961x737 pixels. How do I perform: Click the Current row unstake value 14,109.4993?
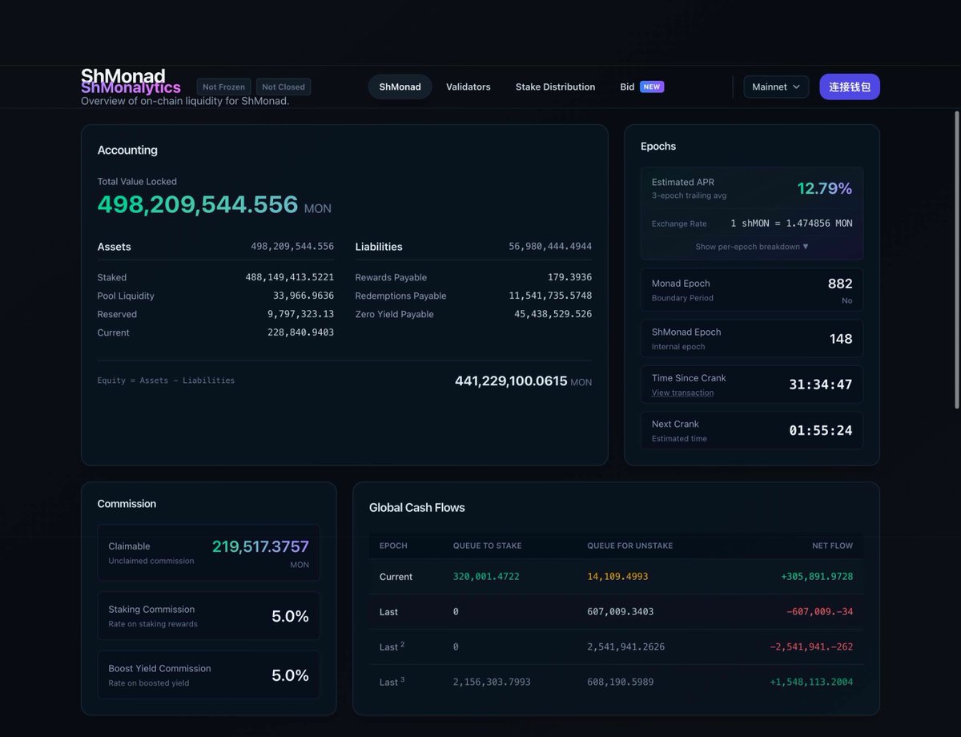[617, 577]
